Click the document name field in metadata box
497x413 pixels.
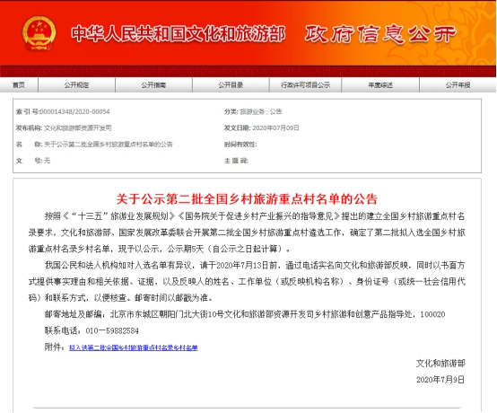(x=94, y=145)
